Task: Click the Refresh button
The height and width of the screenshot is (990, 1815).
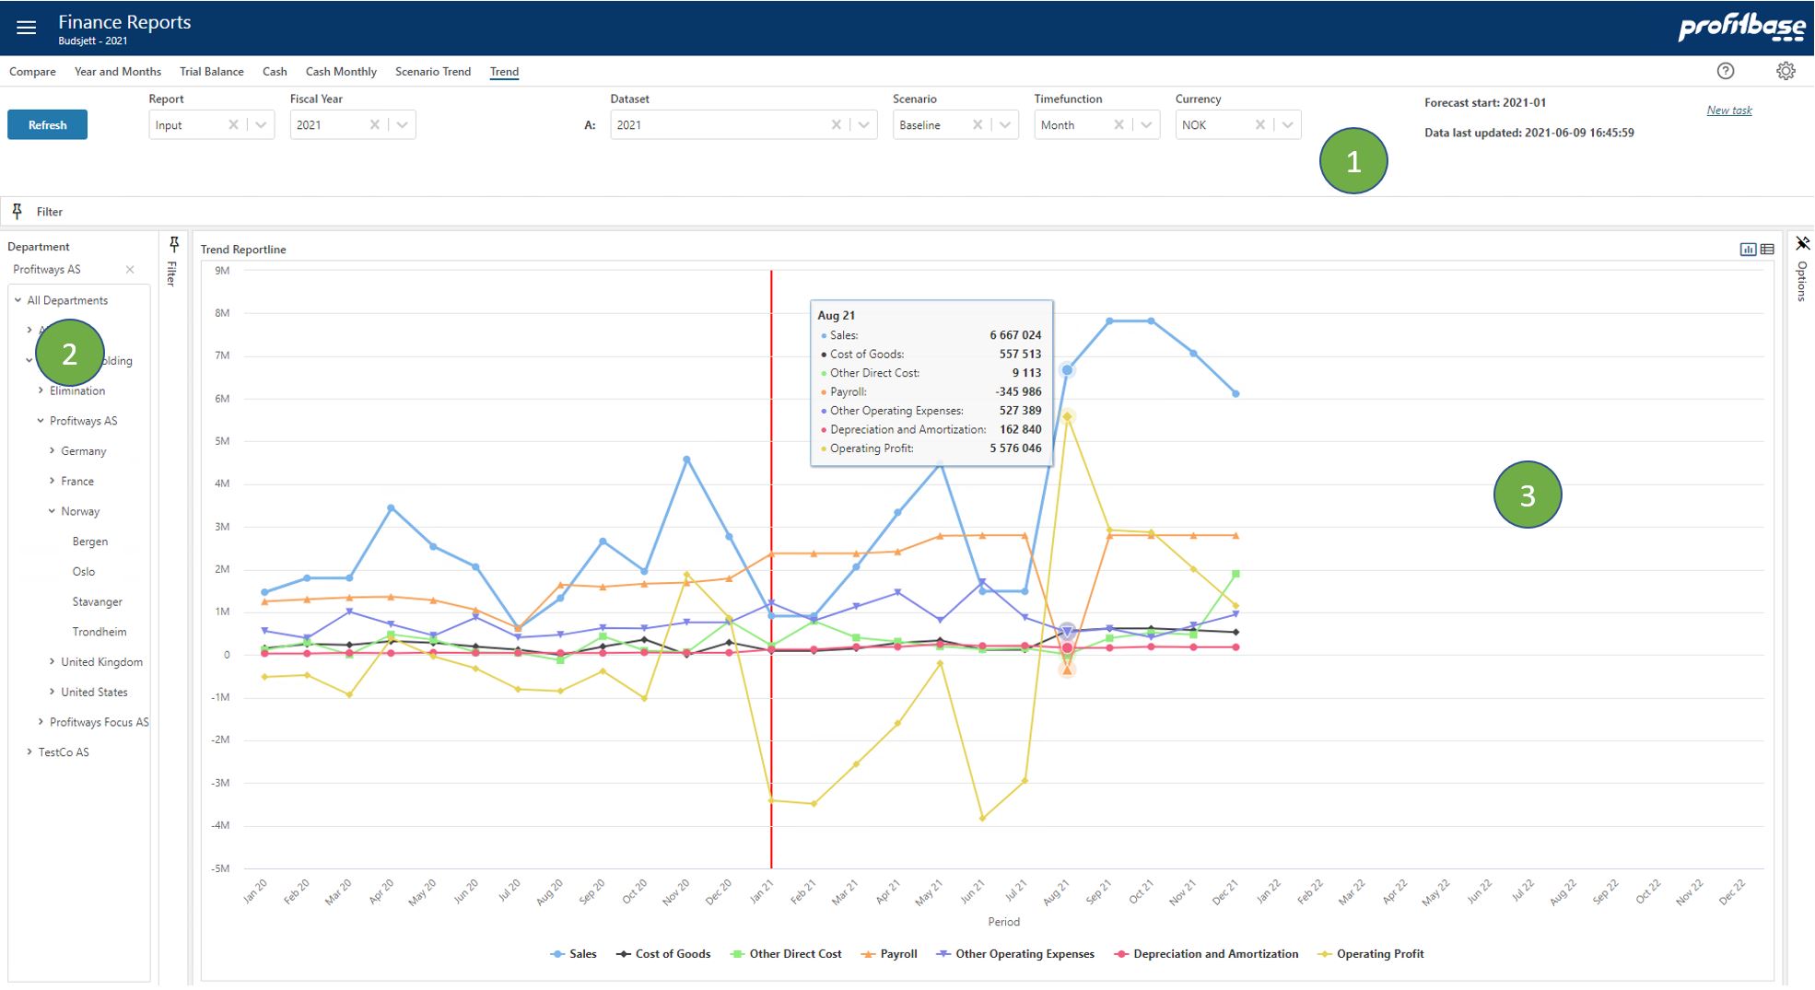Action: (48, 125)
